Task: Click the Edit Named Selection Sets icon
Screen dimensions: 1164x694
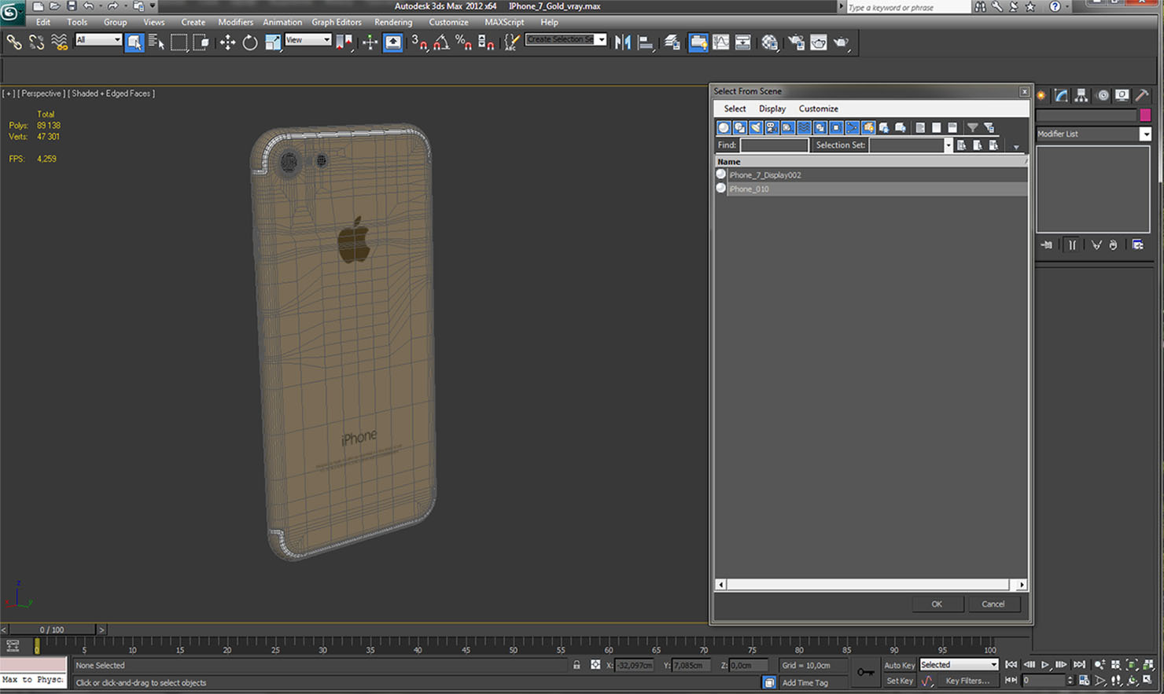Action: [x=511, y=42]
